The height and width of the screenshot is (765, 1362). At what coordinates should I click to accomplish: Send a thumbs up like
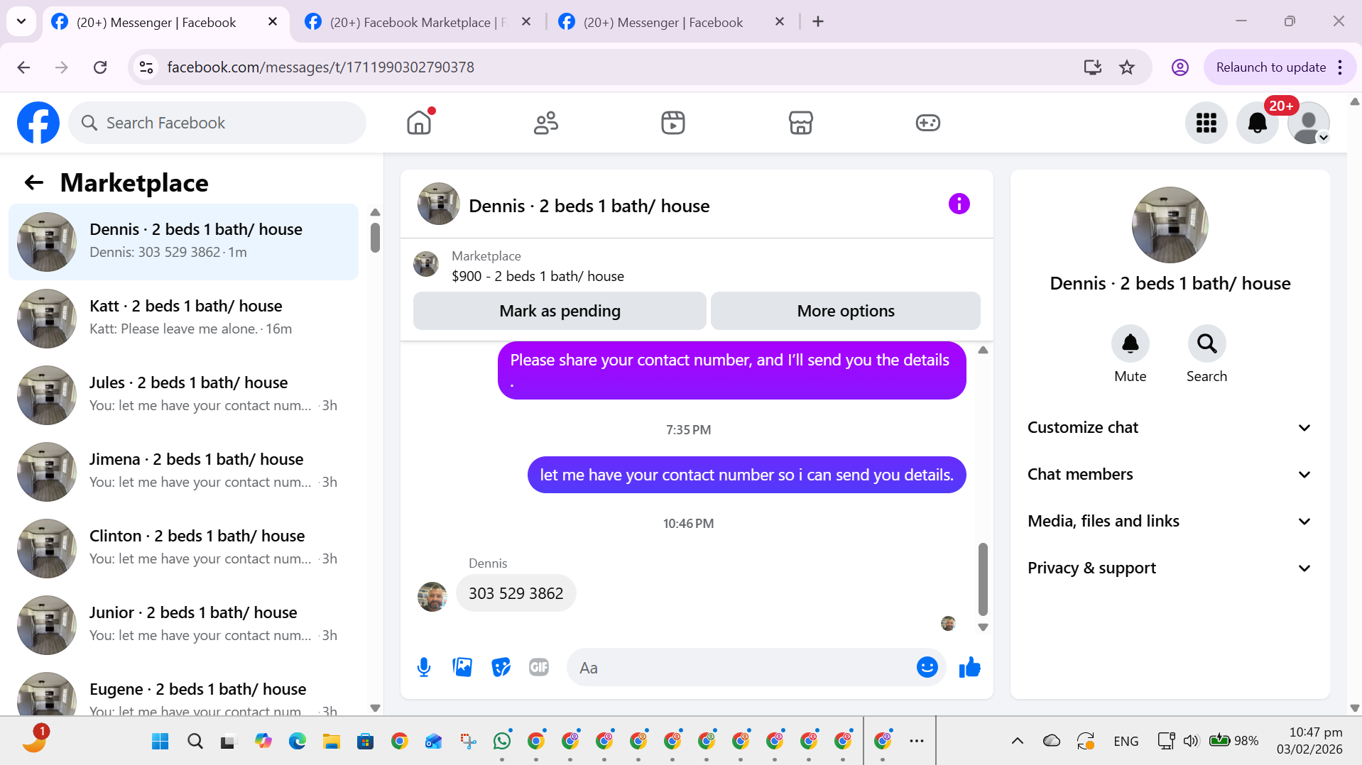[x=969, y=667]
